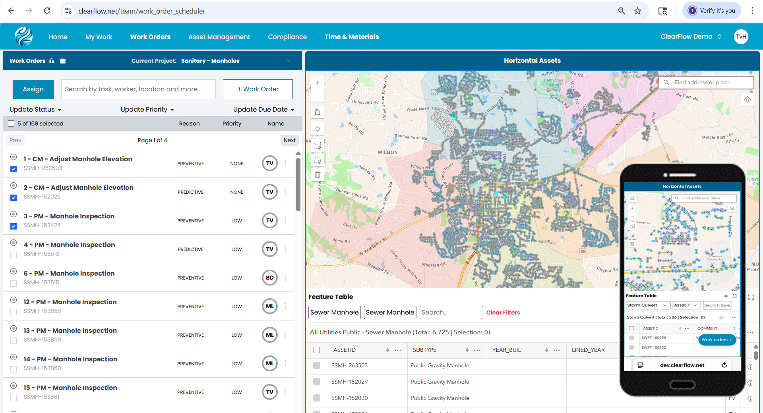Click the Prev page button
Image resolution: width=763 pixels, height=413 pixels.
click(15, 140)
